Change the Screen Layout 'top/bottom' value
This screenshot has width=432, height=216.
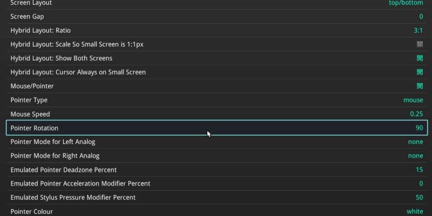pyautogui.click(x=406, y=3)
